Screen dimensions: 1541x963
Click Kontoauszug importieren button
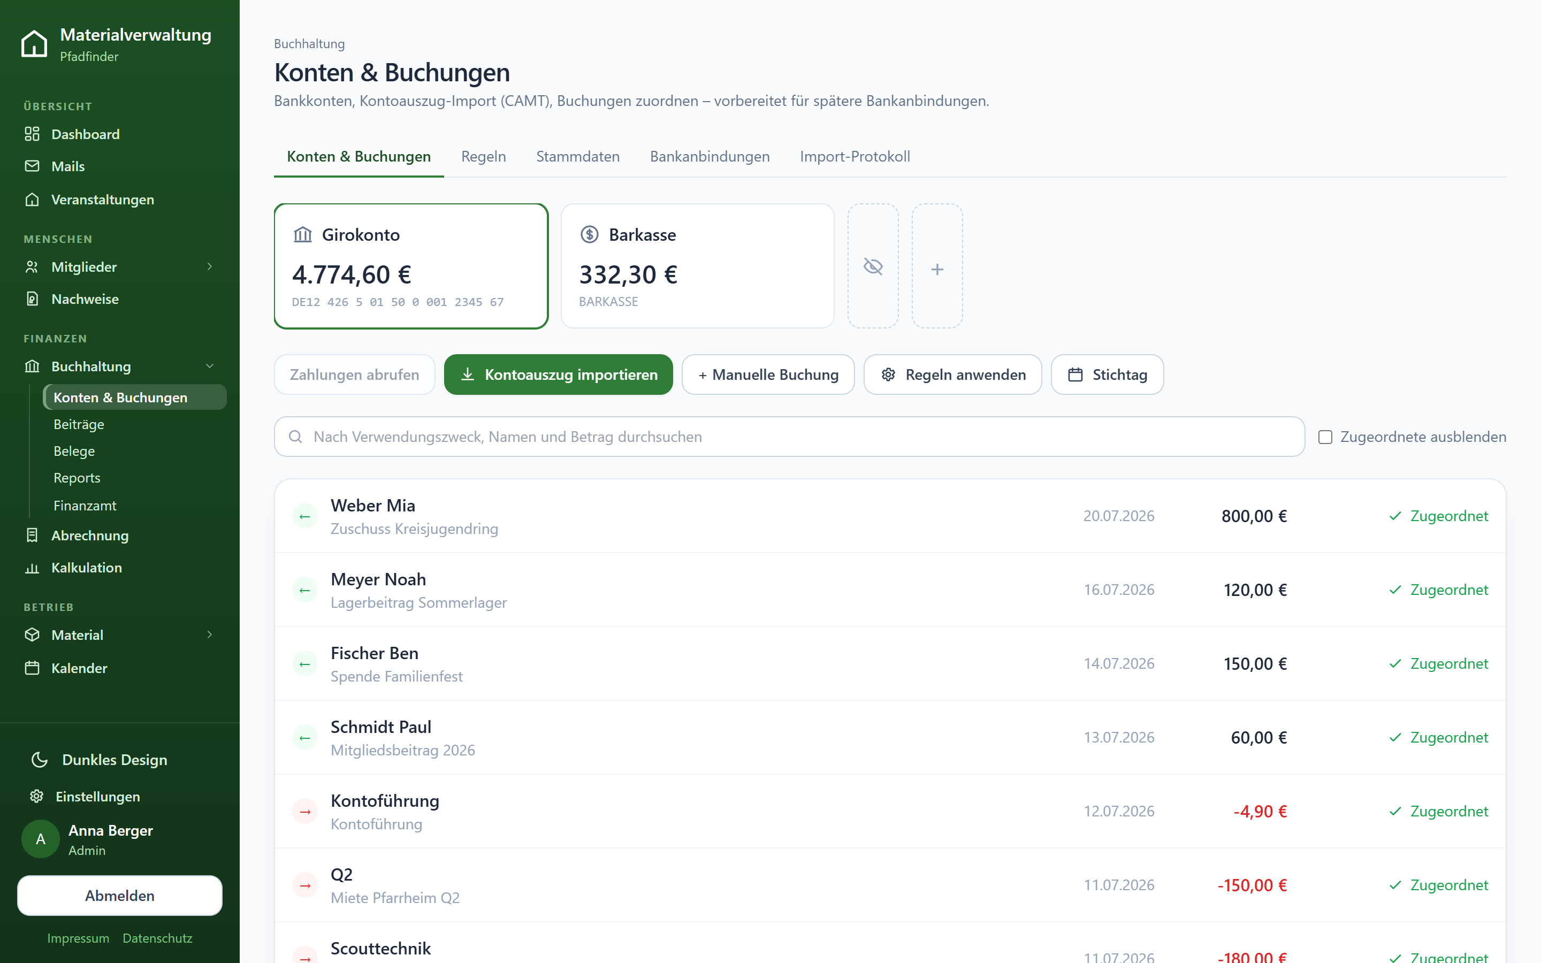559,374
